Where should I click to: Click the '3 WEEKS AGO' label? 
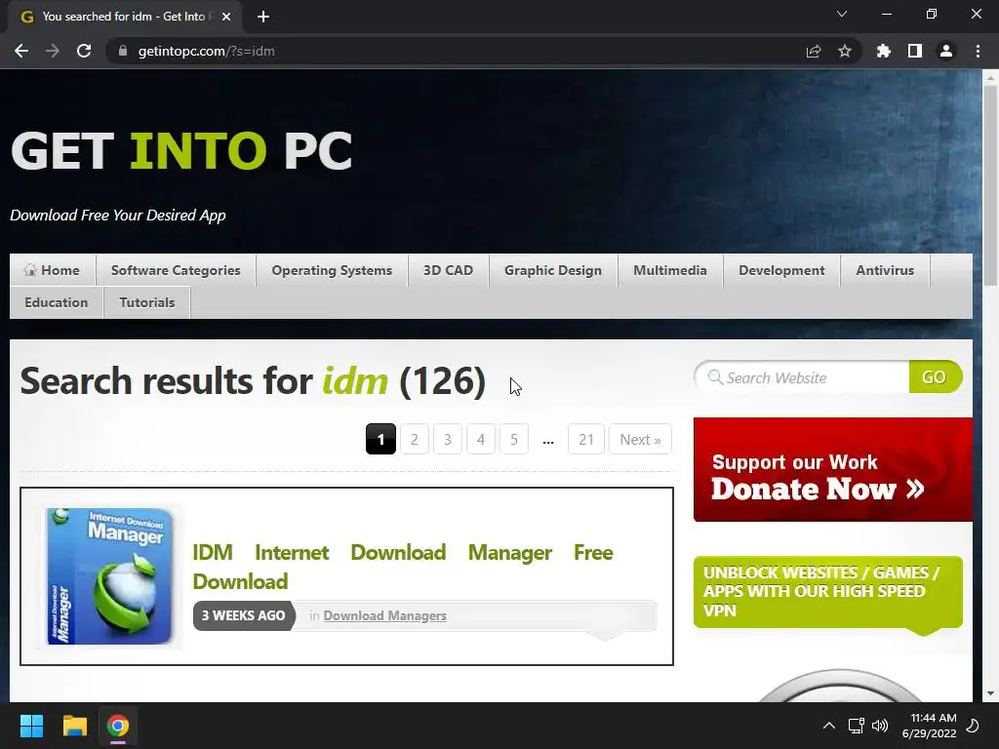point(243,616)
